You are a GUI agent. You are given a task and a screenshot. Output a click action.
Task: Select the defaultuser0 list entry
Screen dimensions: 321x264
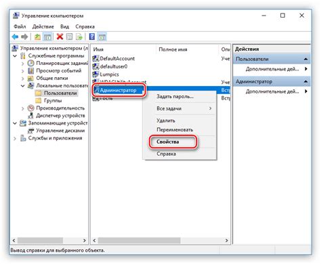coord(114,66)
